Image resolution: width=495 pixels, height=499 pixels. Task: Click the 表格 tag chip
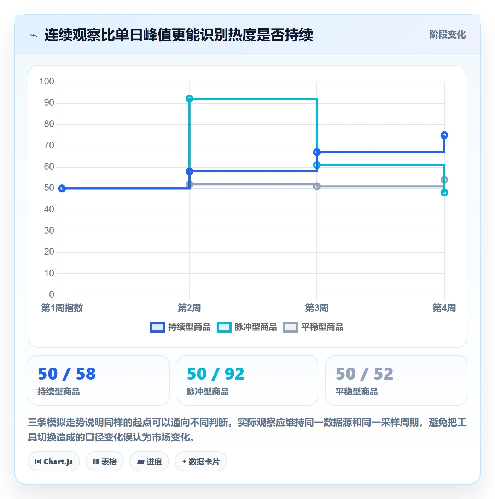[x=105, y=462]
